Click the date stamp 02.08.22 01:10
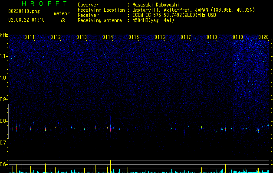This screenshot has width=273, height=173. (26, 20)
